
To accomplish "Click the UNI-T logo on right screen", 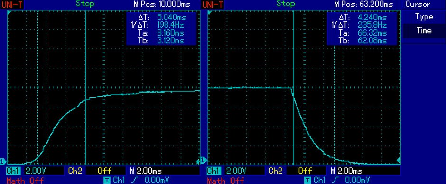I will 213,5.
